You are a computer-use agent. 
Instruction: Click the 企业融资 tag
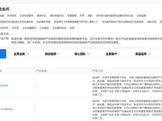click(44, 28)
